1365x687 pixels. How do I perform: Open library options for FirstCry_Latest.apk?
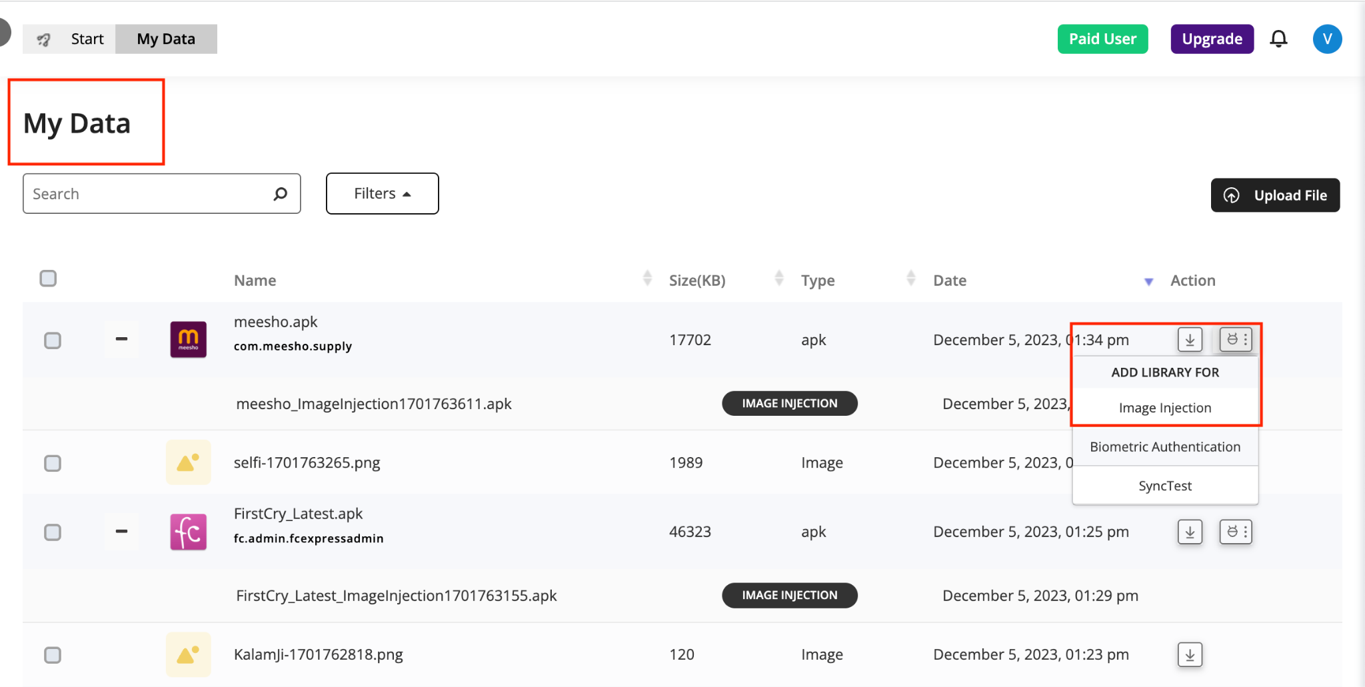pyautogui.click(x=1236, y=532)
